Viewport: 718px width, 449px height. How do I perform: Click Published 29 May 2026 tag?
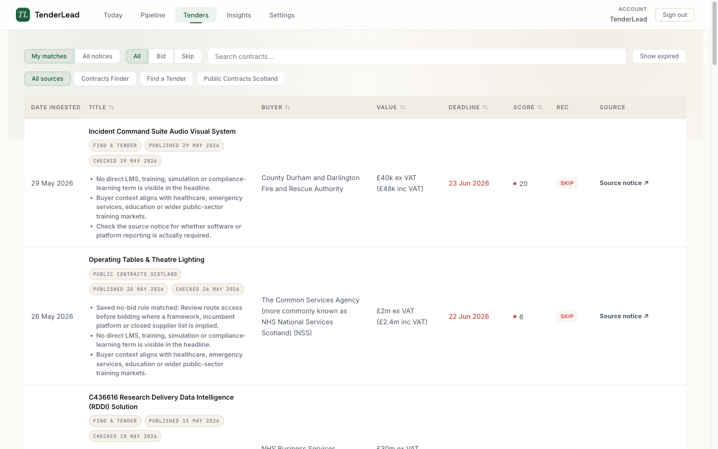tap(184, 146)
